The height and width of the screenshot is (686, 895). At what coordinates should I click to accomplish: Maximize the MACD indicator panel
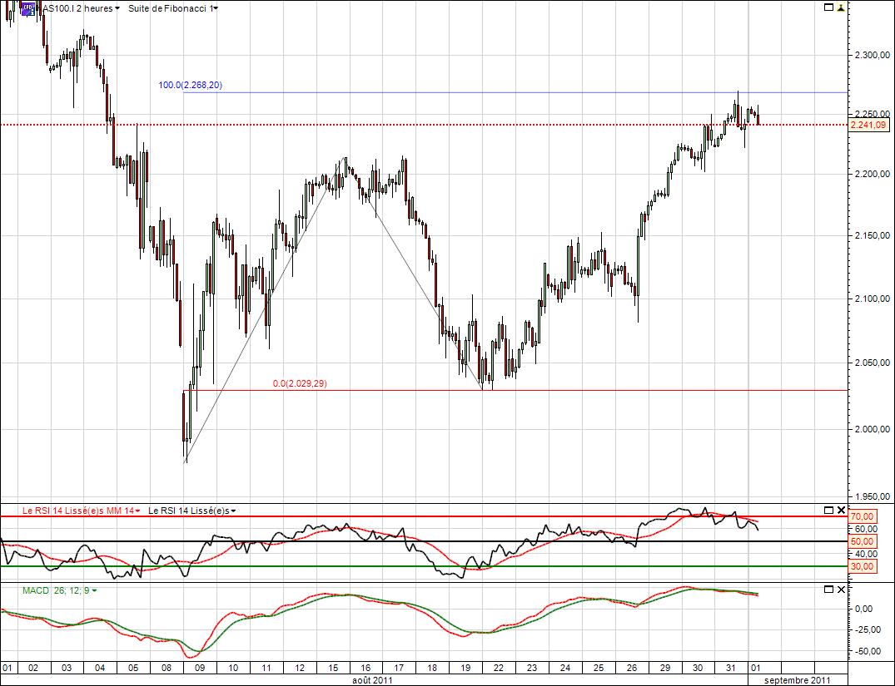pyautogui.click(x=828, y=590)
